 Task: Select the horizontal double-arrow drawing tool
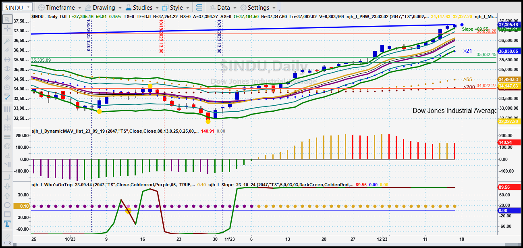[x=7, y=60]
